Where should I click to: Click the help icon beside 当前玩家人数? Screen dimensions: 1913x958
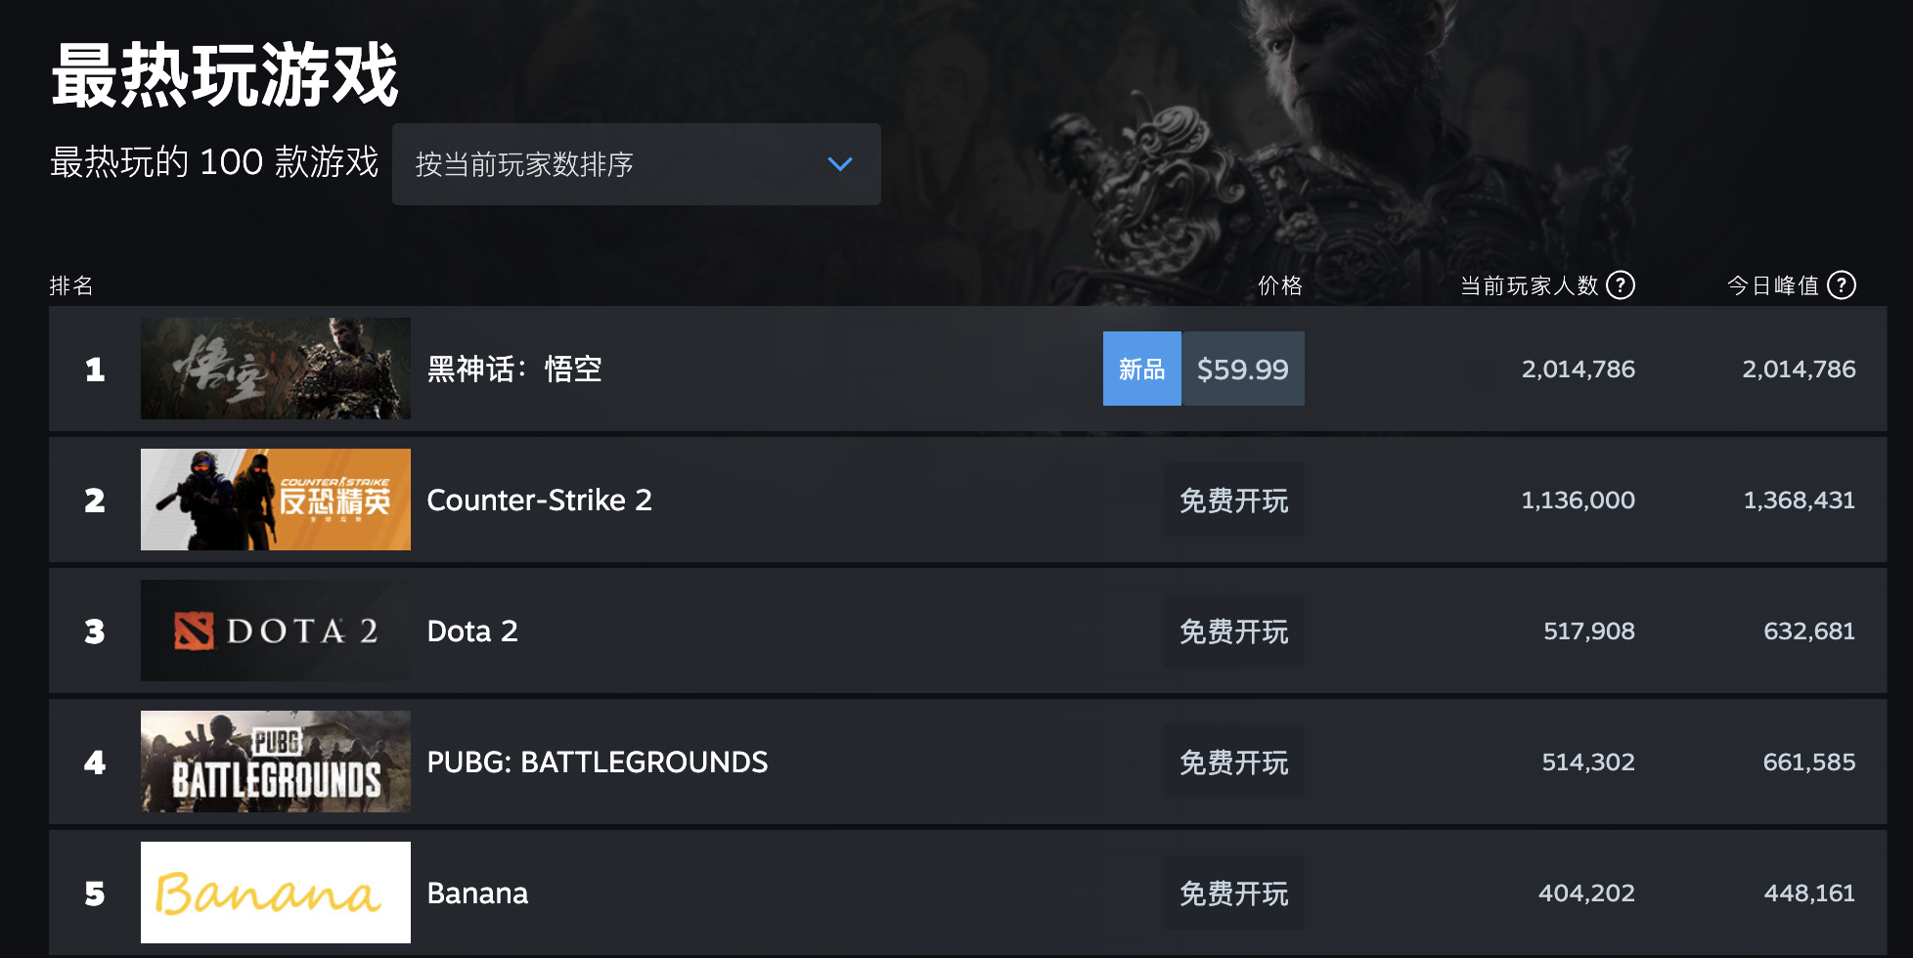1621,284
